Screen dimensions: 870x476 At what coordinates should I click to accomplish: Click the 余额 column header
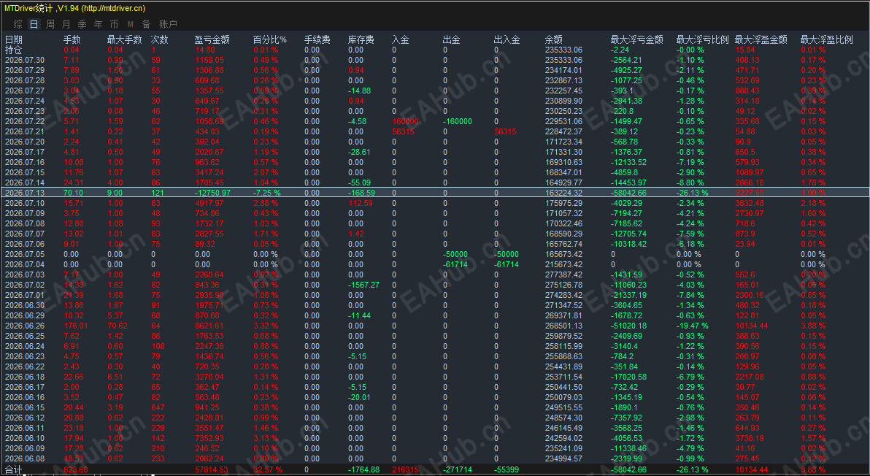pos(554,39)
